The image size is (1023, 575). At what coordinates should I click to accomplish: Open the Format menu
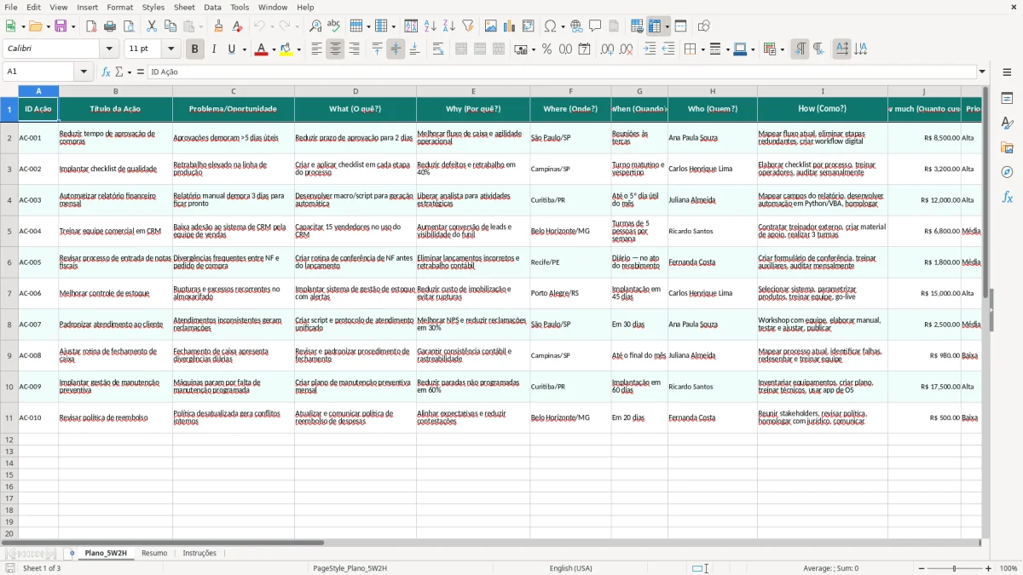(x=119, y=7)
